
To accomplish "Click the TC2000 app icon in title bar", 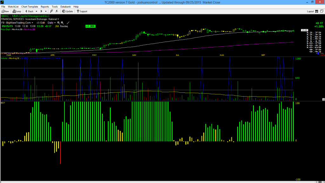I will click(x=2, y=2).
